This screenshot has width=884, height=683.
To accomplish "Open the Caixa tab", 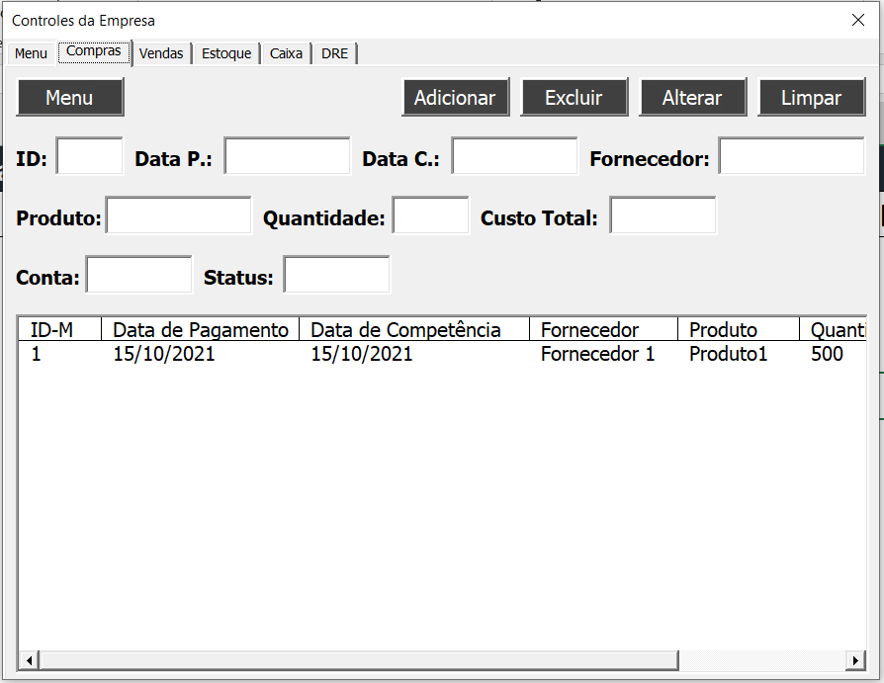I will [x=286, y=53].
